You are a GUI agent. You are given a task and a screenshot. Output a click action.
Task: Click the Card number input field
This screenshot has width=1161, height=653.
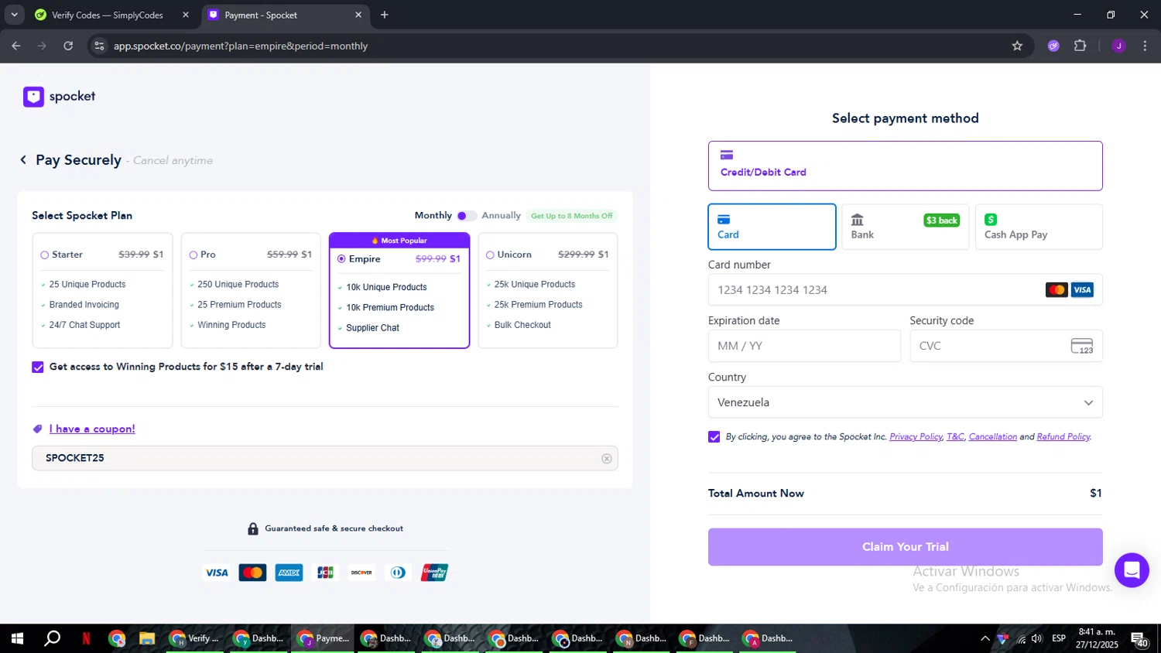click(x=905, y=290)
